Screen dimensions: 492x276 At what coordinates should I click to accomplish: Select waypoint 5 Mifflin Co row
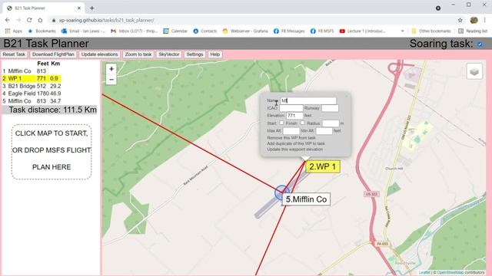(32, 101)
